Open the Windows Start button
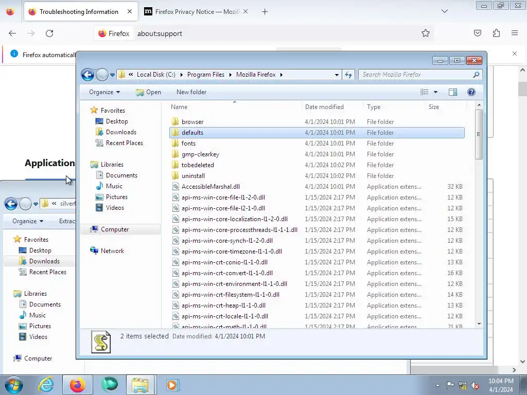Screen dimensions: 527x395 13,385
